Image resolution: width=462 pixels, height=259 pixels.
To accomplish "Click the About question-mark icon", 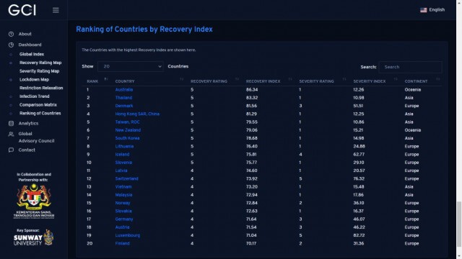I will click(x=12, y=34).
